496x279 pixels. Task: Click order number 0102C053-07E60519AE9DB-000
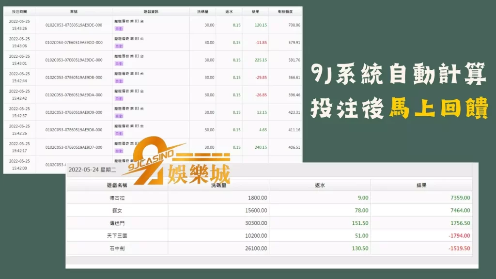pos(74,77)
